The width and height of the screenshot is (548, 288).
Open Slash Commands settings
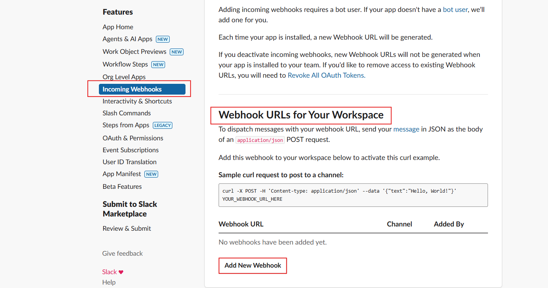point(127,113)
